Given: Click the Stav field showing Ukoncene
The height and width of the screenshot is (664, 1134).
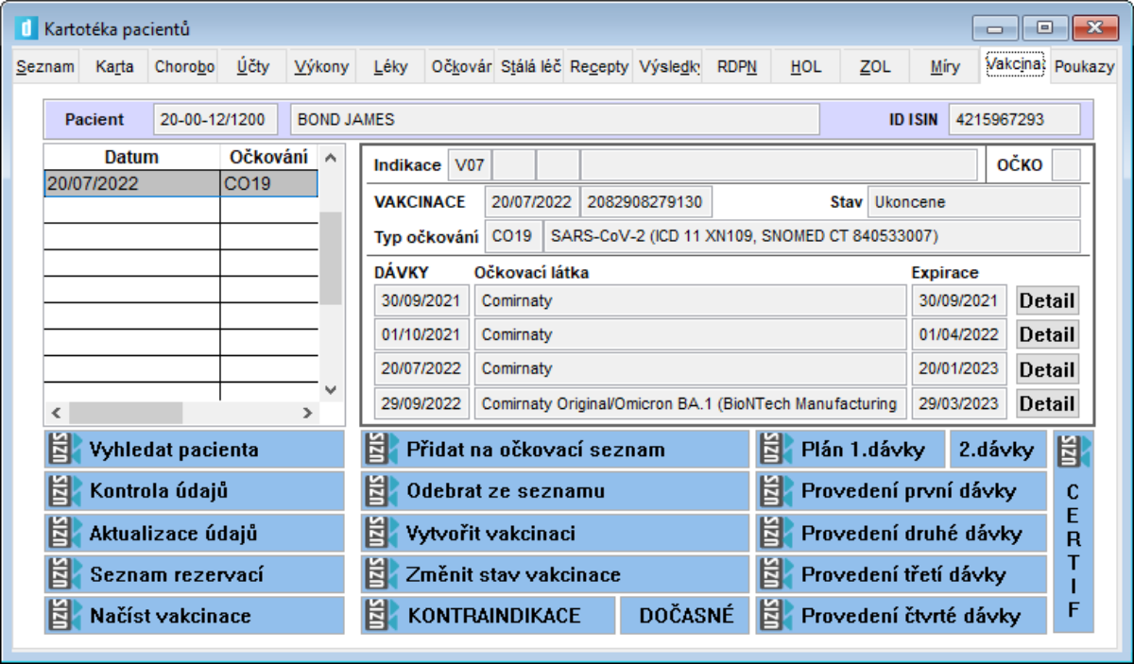Looking at the screenshot, I should 973,202.
